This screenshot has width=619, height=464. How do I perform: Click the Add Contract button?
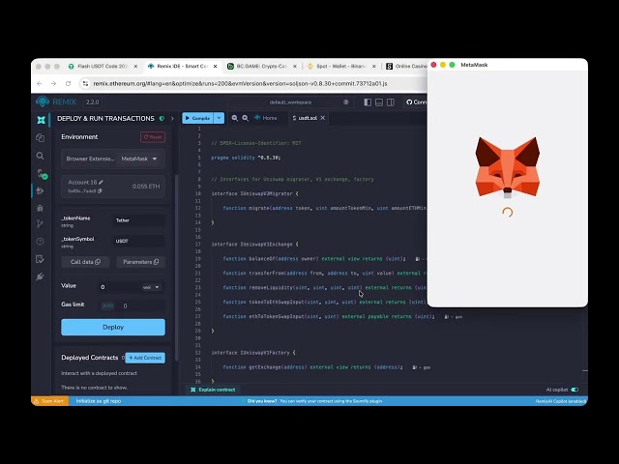(x=145, y=358)
